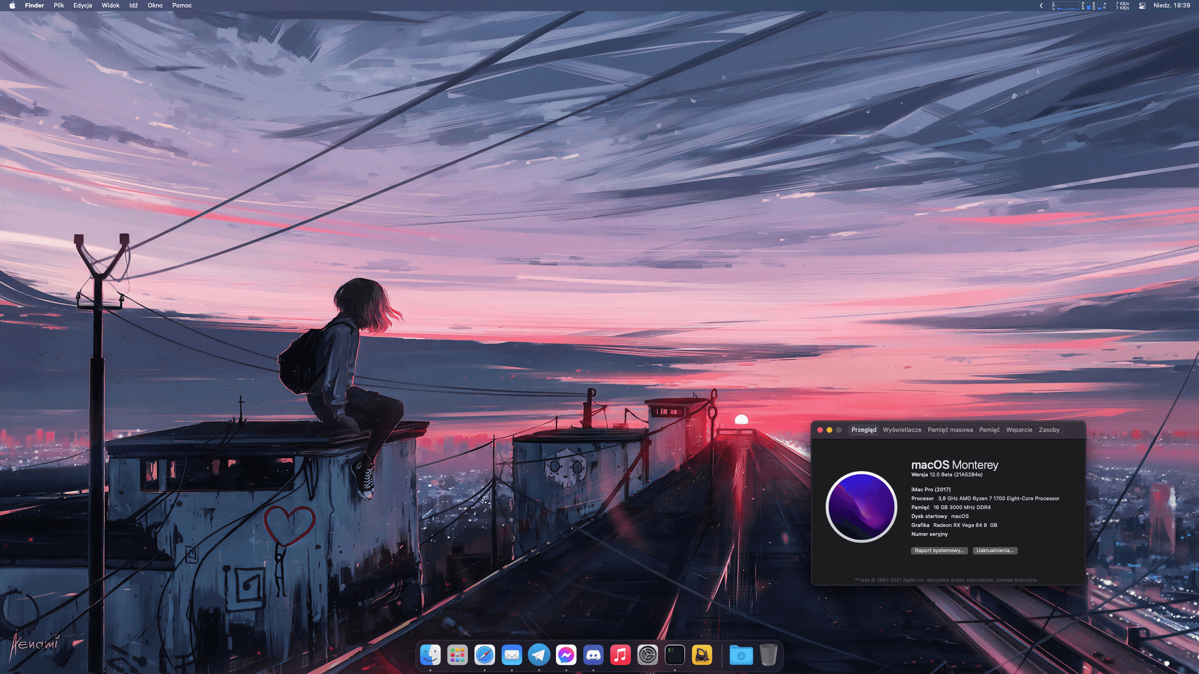The width and height of the screenshot is (1199, 674).
Task: Click the clock Niedz. 18:39
Action: 1171,6
